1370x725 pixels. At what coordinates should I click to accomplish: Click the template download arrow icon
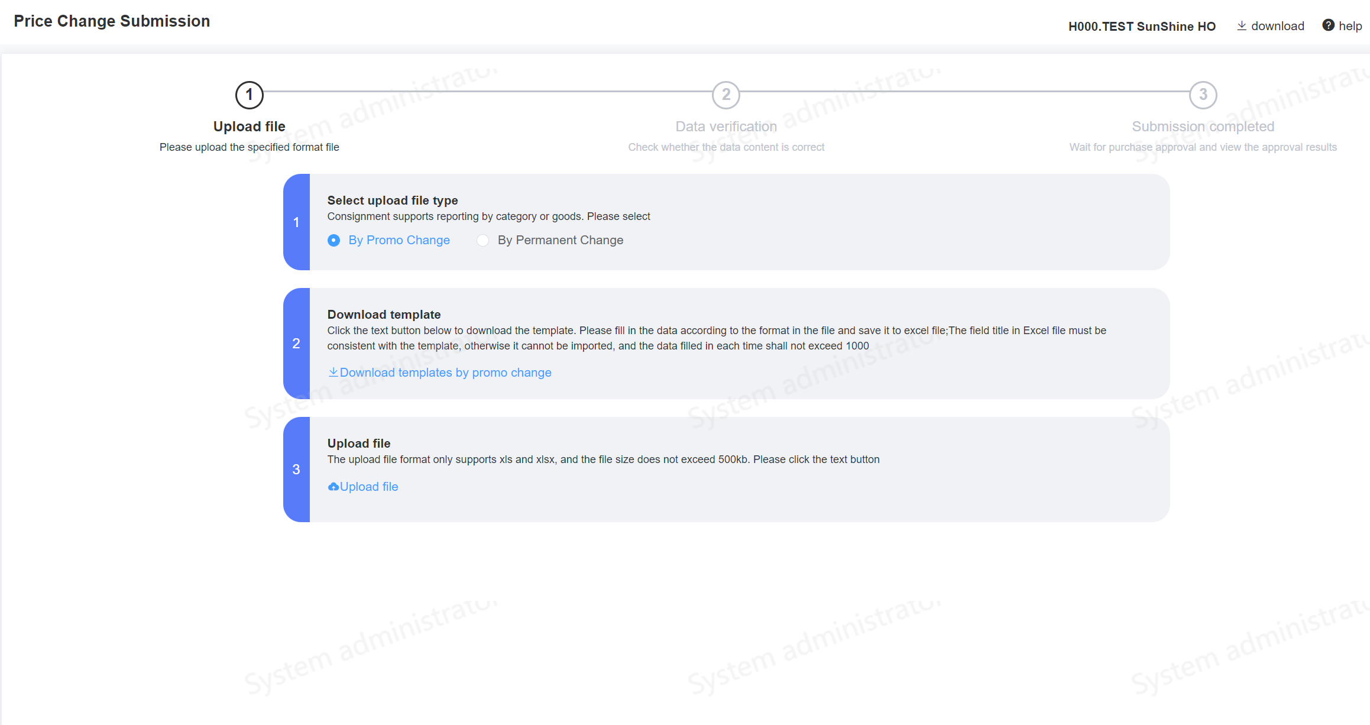coord(333,372)
